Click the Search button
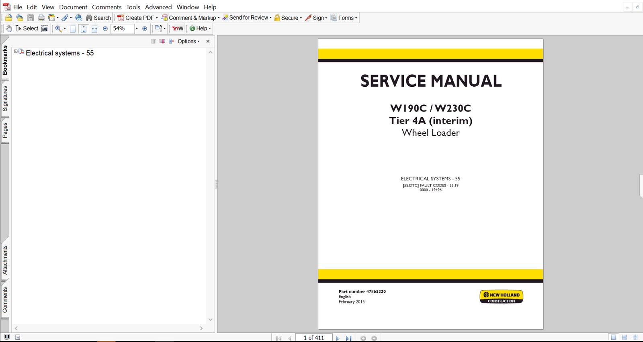The width and height of the screenshot is (643, 342). [98, 18]
